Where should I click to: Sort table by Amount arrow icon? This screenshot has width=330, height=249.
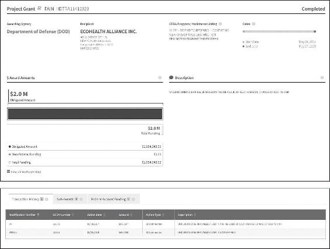(131, 215)
